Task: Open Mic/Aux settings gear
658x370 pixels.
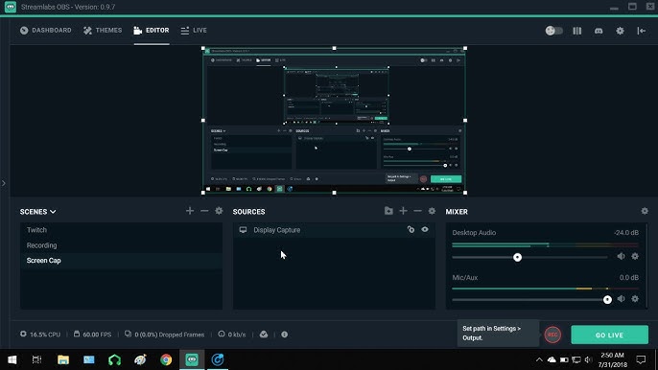Action: pyautogui.click(x=635, y=299)
